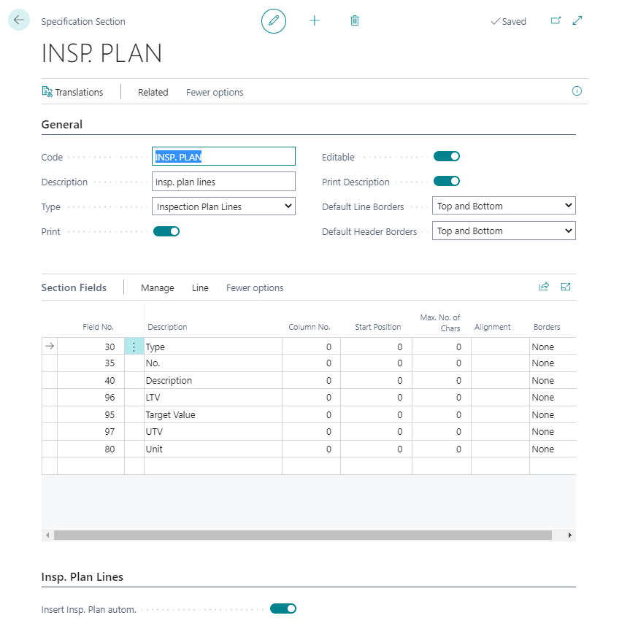The height and width of the screenshot is (626, 630).
Task: Click the row selector arrow for line 30
Action: pyautogui.click(x=50, y=346)
